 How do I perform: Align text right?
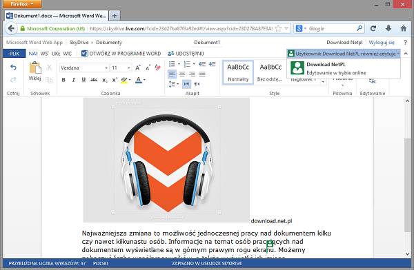point(192,74)
